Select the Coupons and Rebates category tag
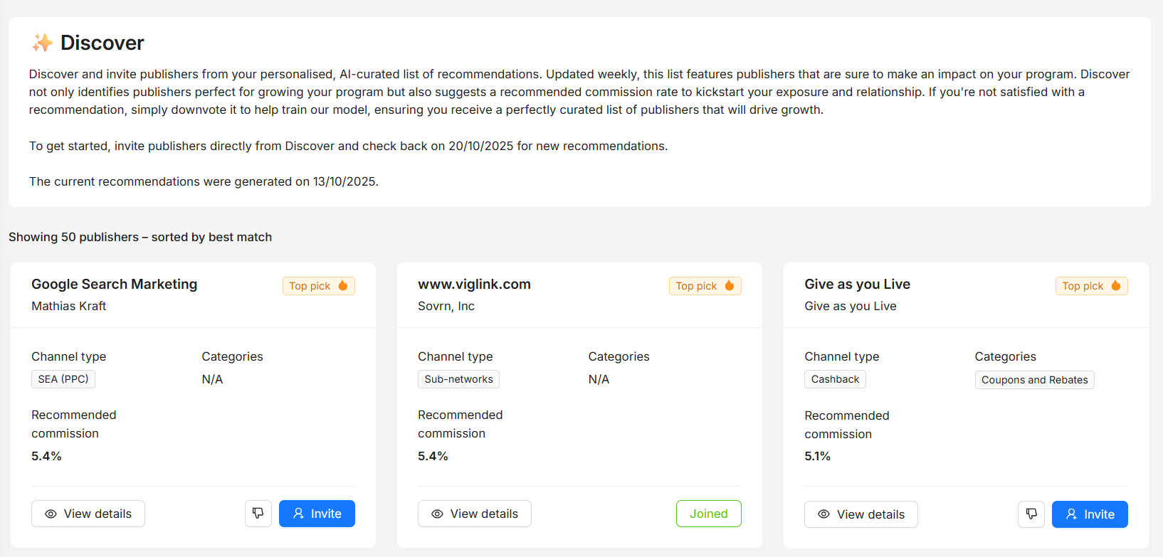1163x557 pixels. pos(1034,380)
